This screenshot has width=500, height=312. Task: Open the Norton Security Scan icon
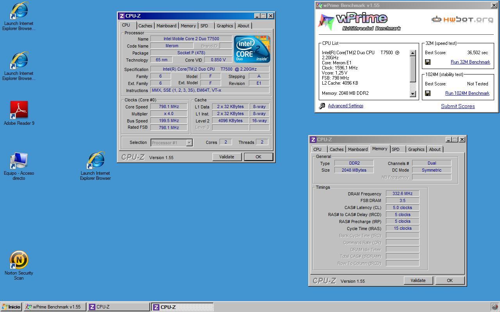tap(19, 266)
